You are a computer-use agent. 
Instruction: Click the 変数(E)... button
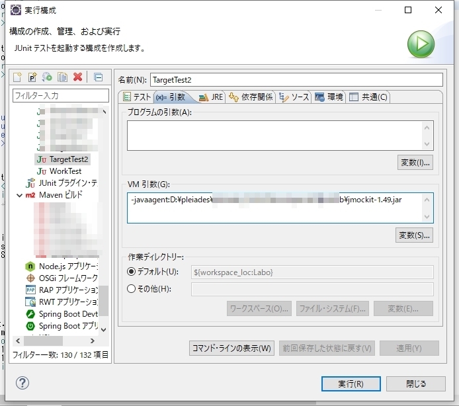403,309
